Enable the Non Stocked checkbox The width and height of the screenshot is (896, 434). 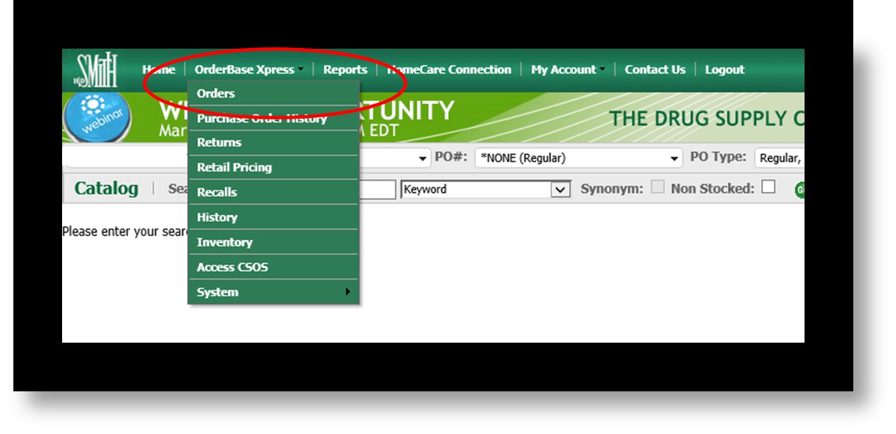pos(768,187)
